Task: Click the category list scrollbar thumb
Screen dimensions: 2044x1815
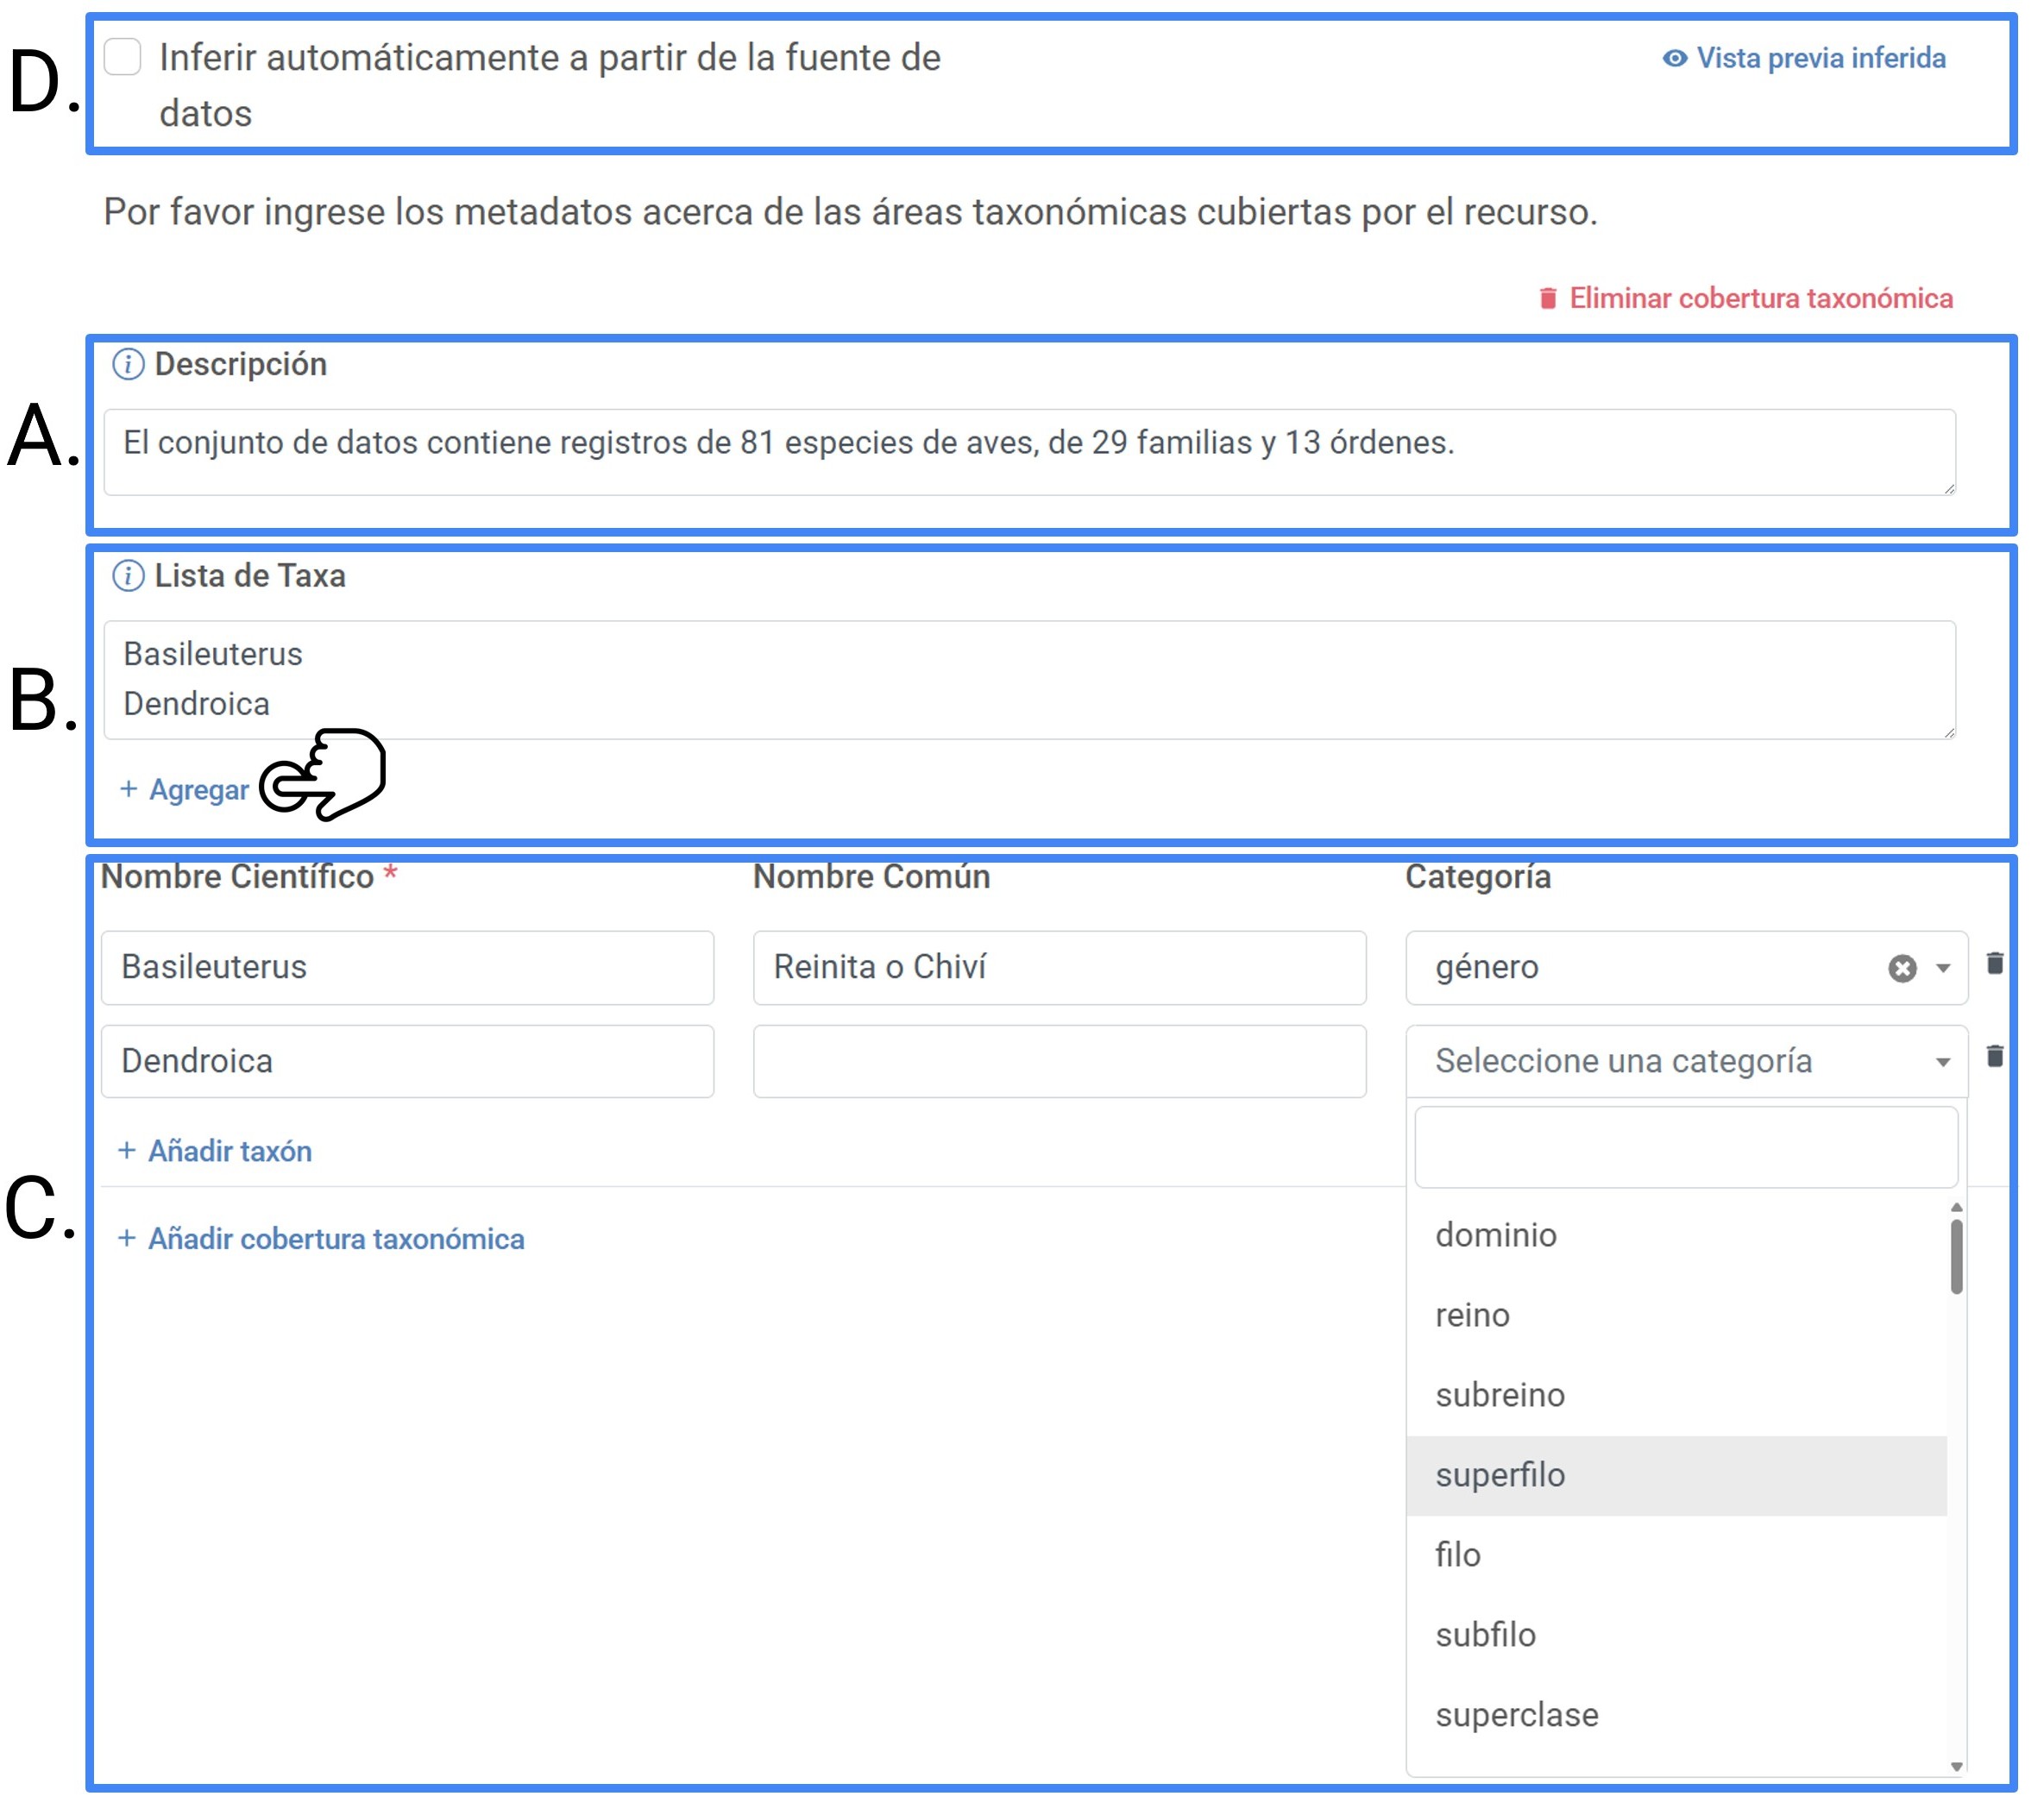Action: pyautogui.click(x=1956, y=1257)
